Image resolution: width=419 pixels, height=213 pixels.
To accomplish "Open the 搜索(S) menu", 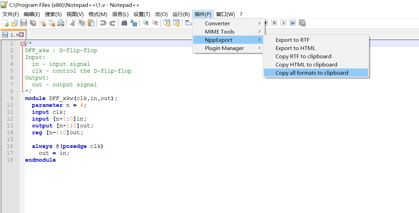I will point(53,14).
